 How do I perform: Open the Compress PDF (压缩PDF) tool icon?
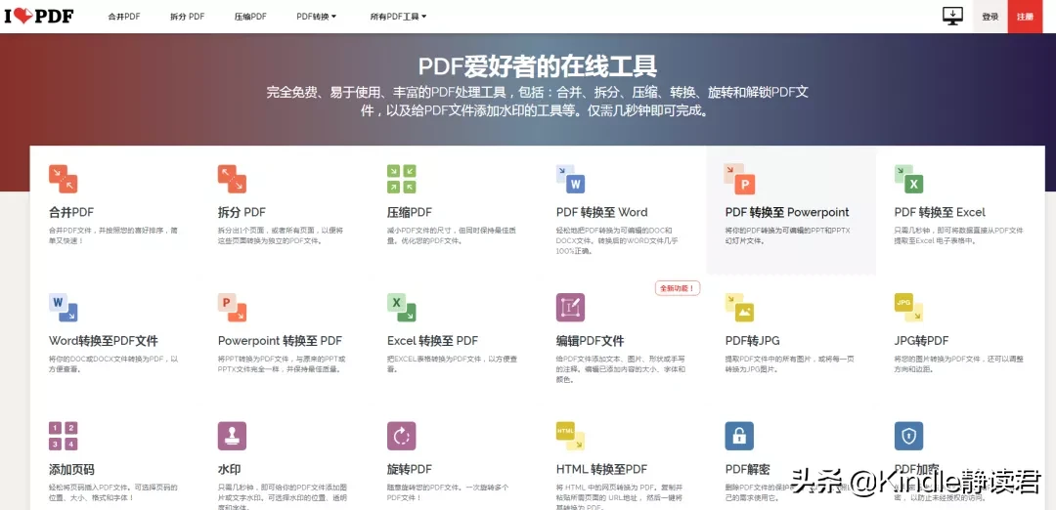click(x=402, y=179)
